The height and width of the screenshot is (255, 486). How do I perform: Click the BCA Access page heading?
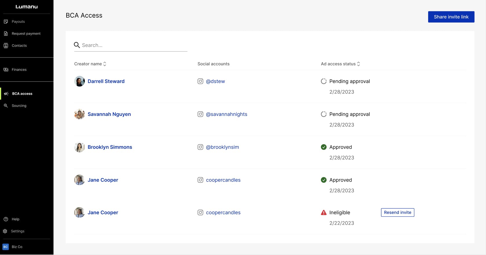pos(84,15)
